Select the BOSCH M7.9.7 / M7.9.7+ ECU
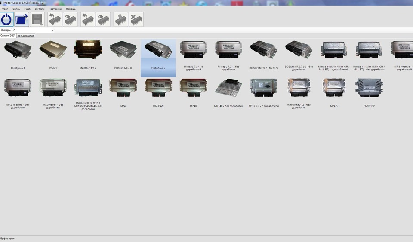Viewport: 413px width, 242px height. point(264,55)
